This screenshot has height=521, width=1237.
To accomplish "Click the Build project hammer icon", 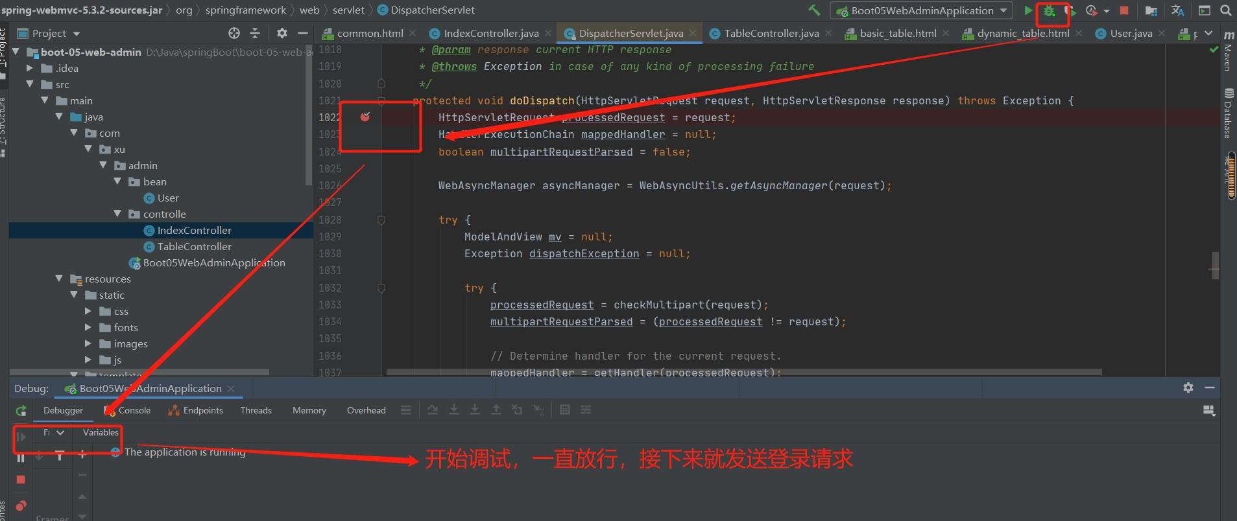I will [813, 10].
